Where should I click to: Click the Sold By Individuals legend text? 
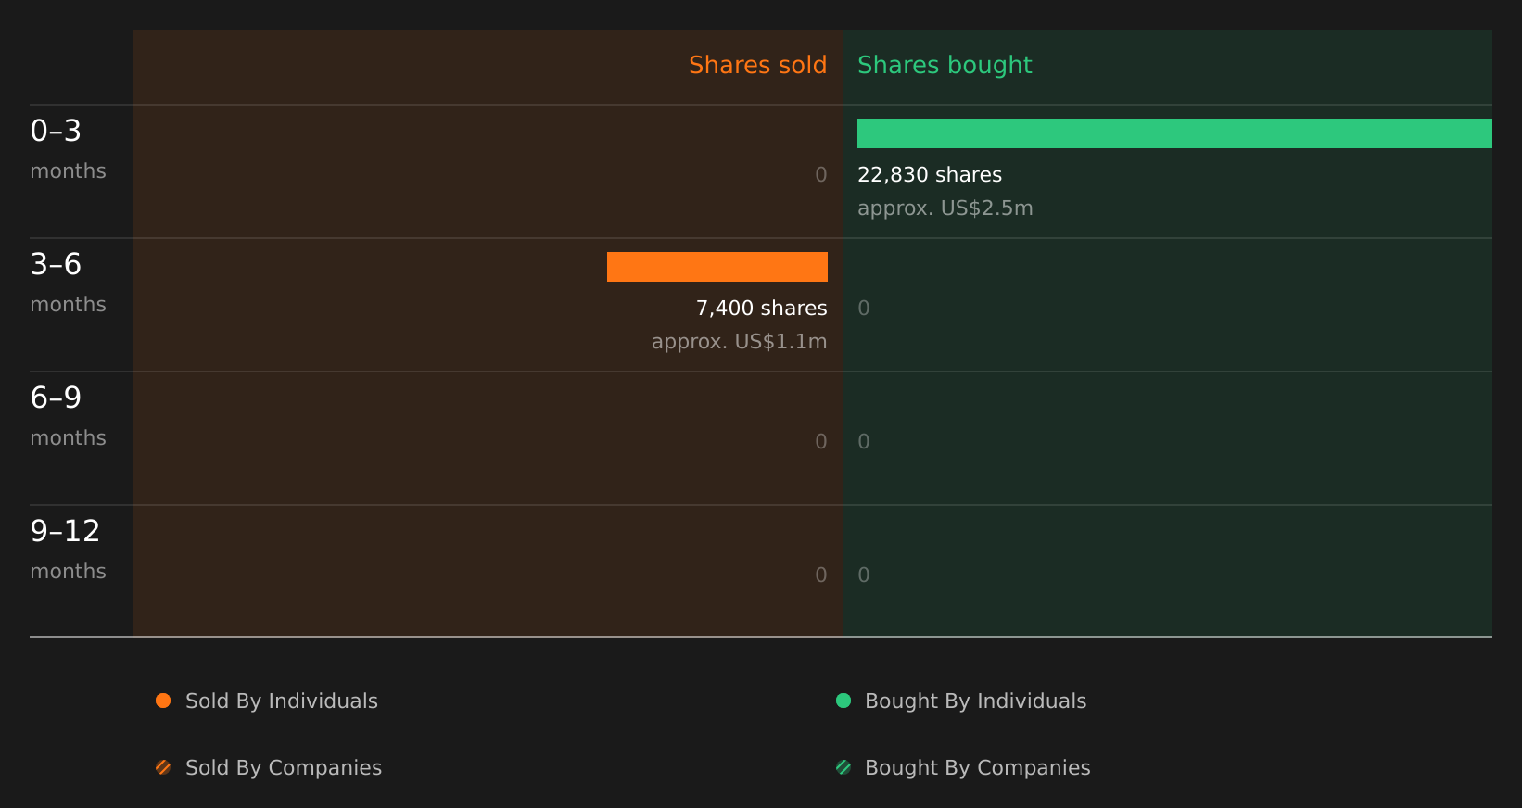pos(282,701)
